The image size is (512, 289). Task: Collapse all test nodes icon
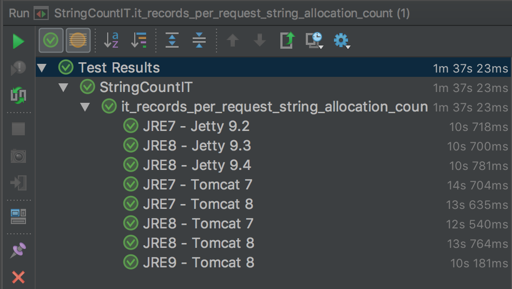pyautogui.click(x=199, y=40)
